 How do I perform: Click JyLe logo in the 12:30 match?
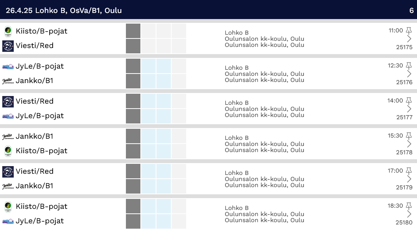(8, 66)
